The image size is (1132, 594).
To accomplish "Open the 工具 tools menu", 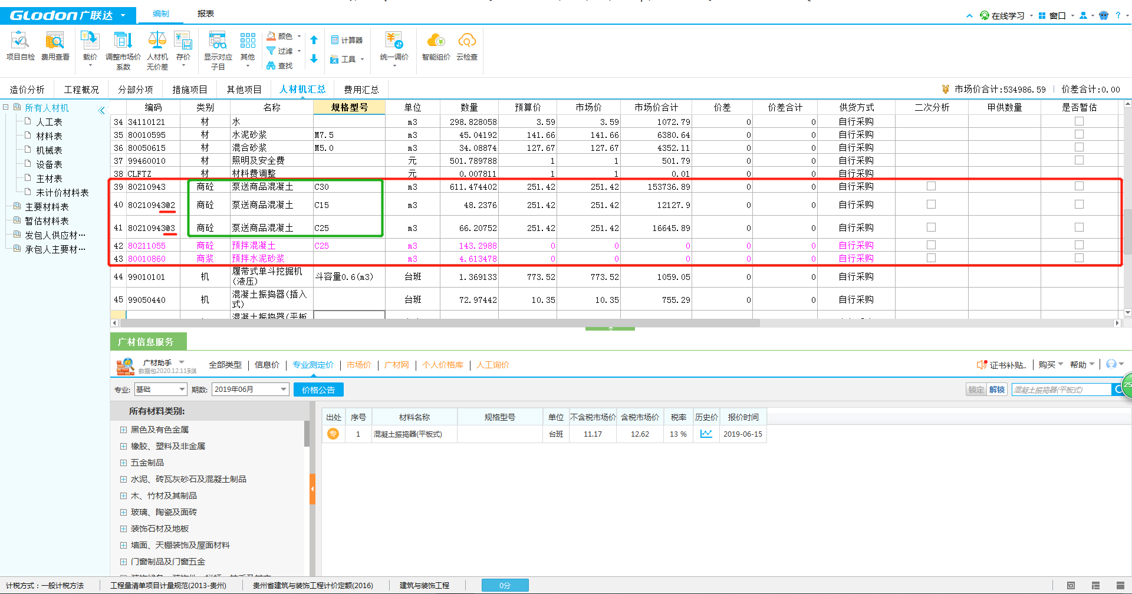I will click(x=347, y=59).
